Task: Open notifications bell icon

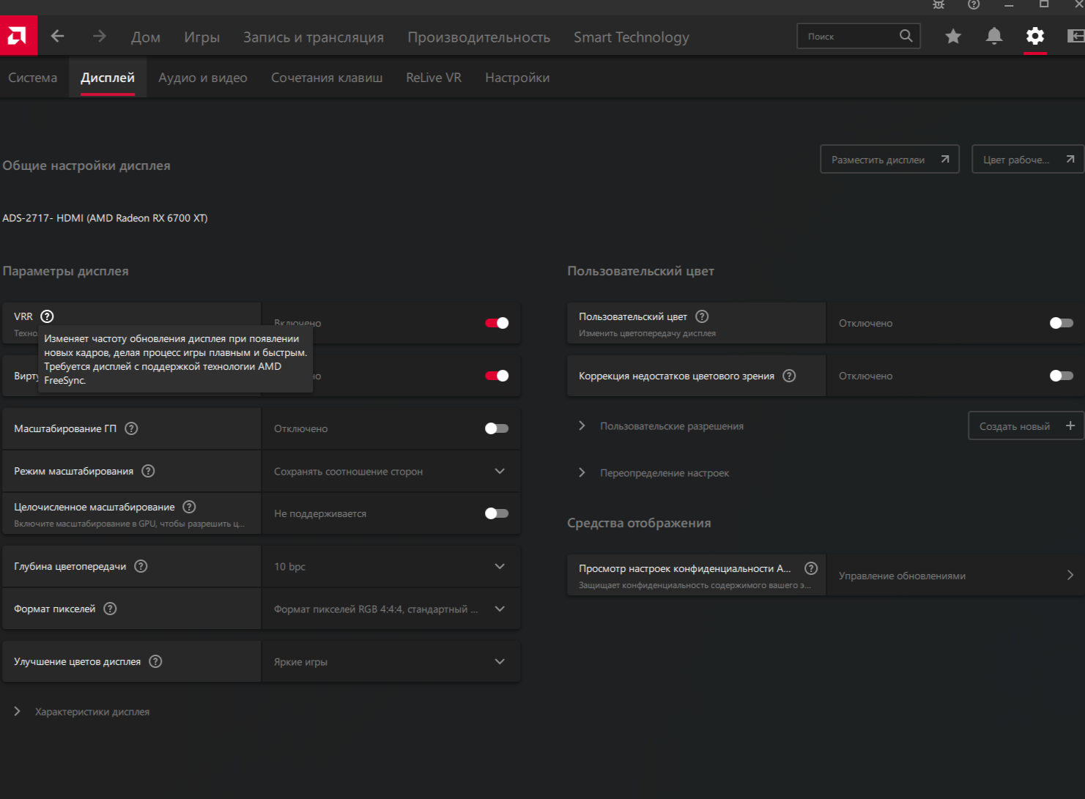Action: pyautogui.click(x=994, y=36)
